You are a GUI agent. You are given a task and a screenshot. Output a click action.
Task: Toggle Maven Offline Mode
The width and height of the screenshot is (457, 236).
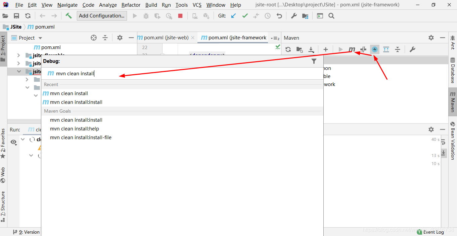point(363,49)
